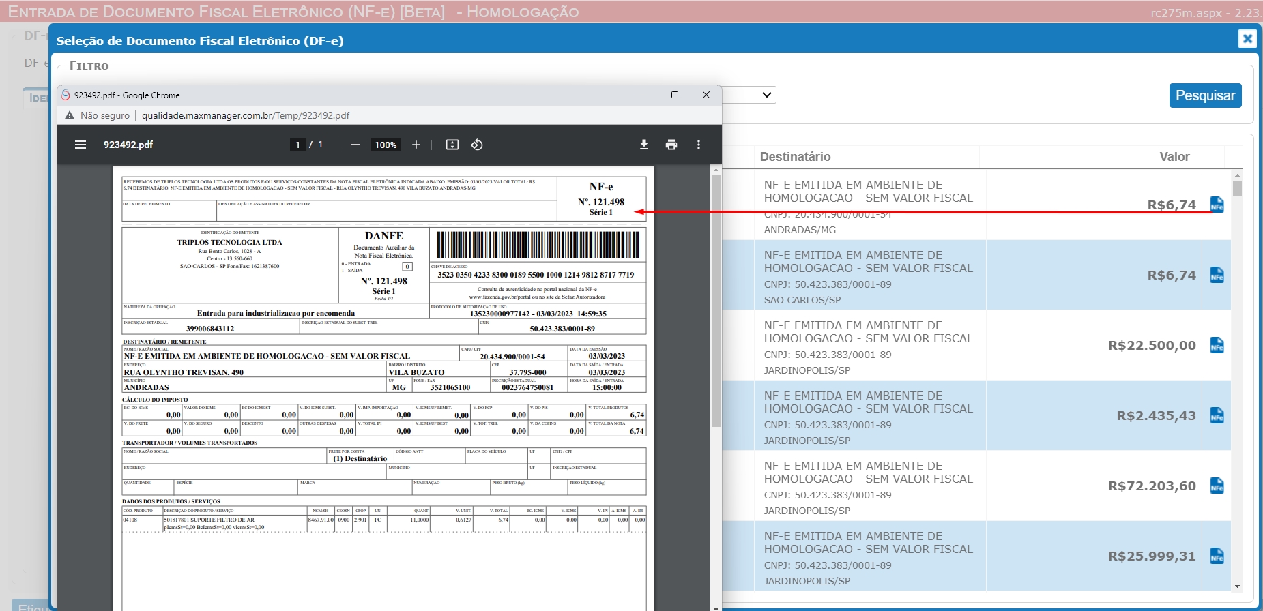Screen dimensions: 1263x611
Task: Rotate the PDF counterclockwise
Action: pyautogui.click(x=477, y=145)
